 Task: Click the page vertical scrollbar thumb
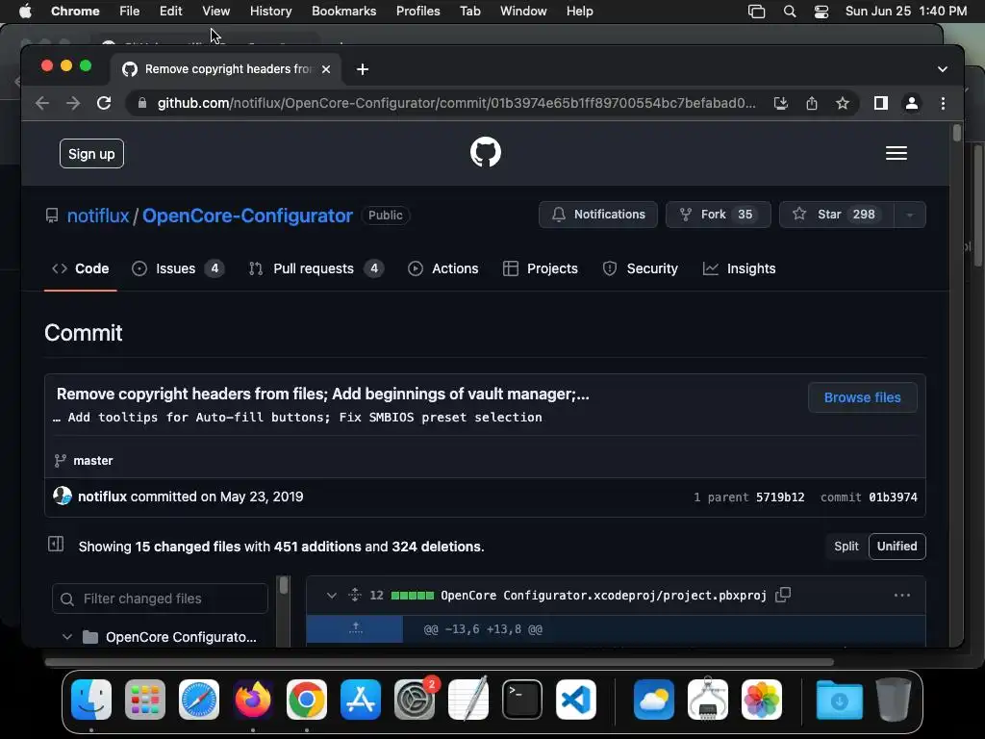(956, 133)
